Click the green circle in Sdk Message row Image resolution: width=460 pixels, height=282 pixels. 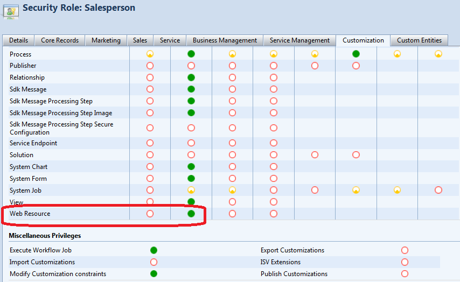pyautogui.click(x=191, y=89)
